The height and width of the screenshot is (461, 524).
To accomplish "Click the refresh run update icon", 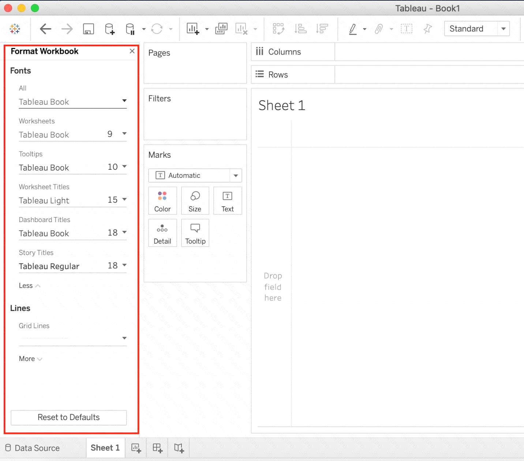I will 157,29.
